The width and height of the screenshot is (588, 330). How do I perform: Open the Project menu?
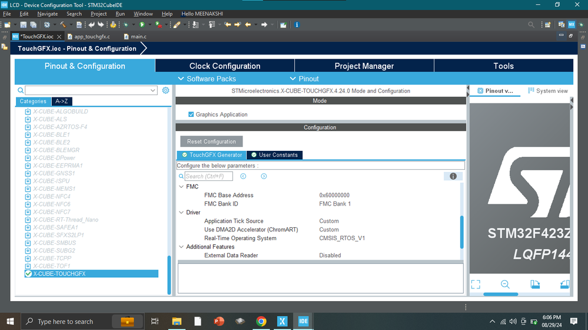coord(99,14)
